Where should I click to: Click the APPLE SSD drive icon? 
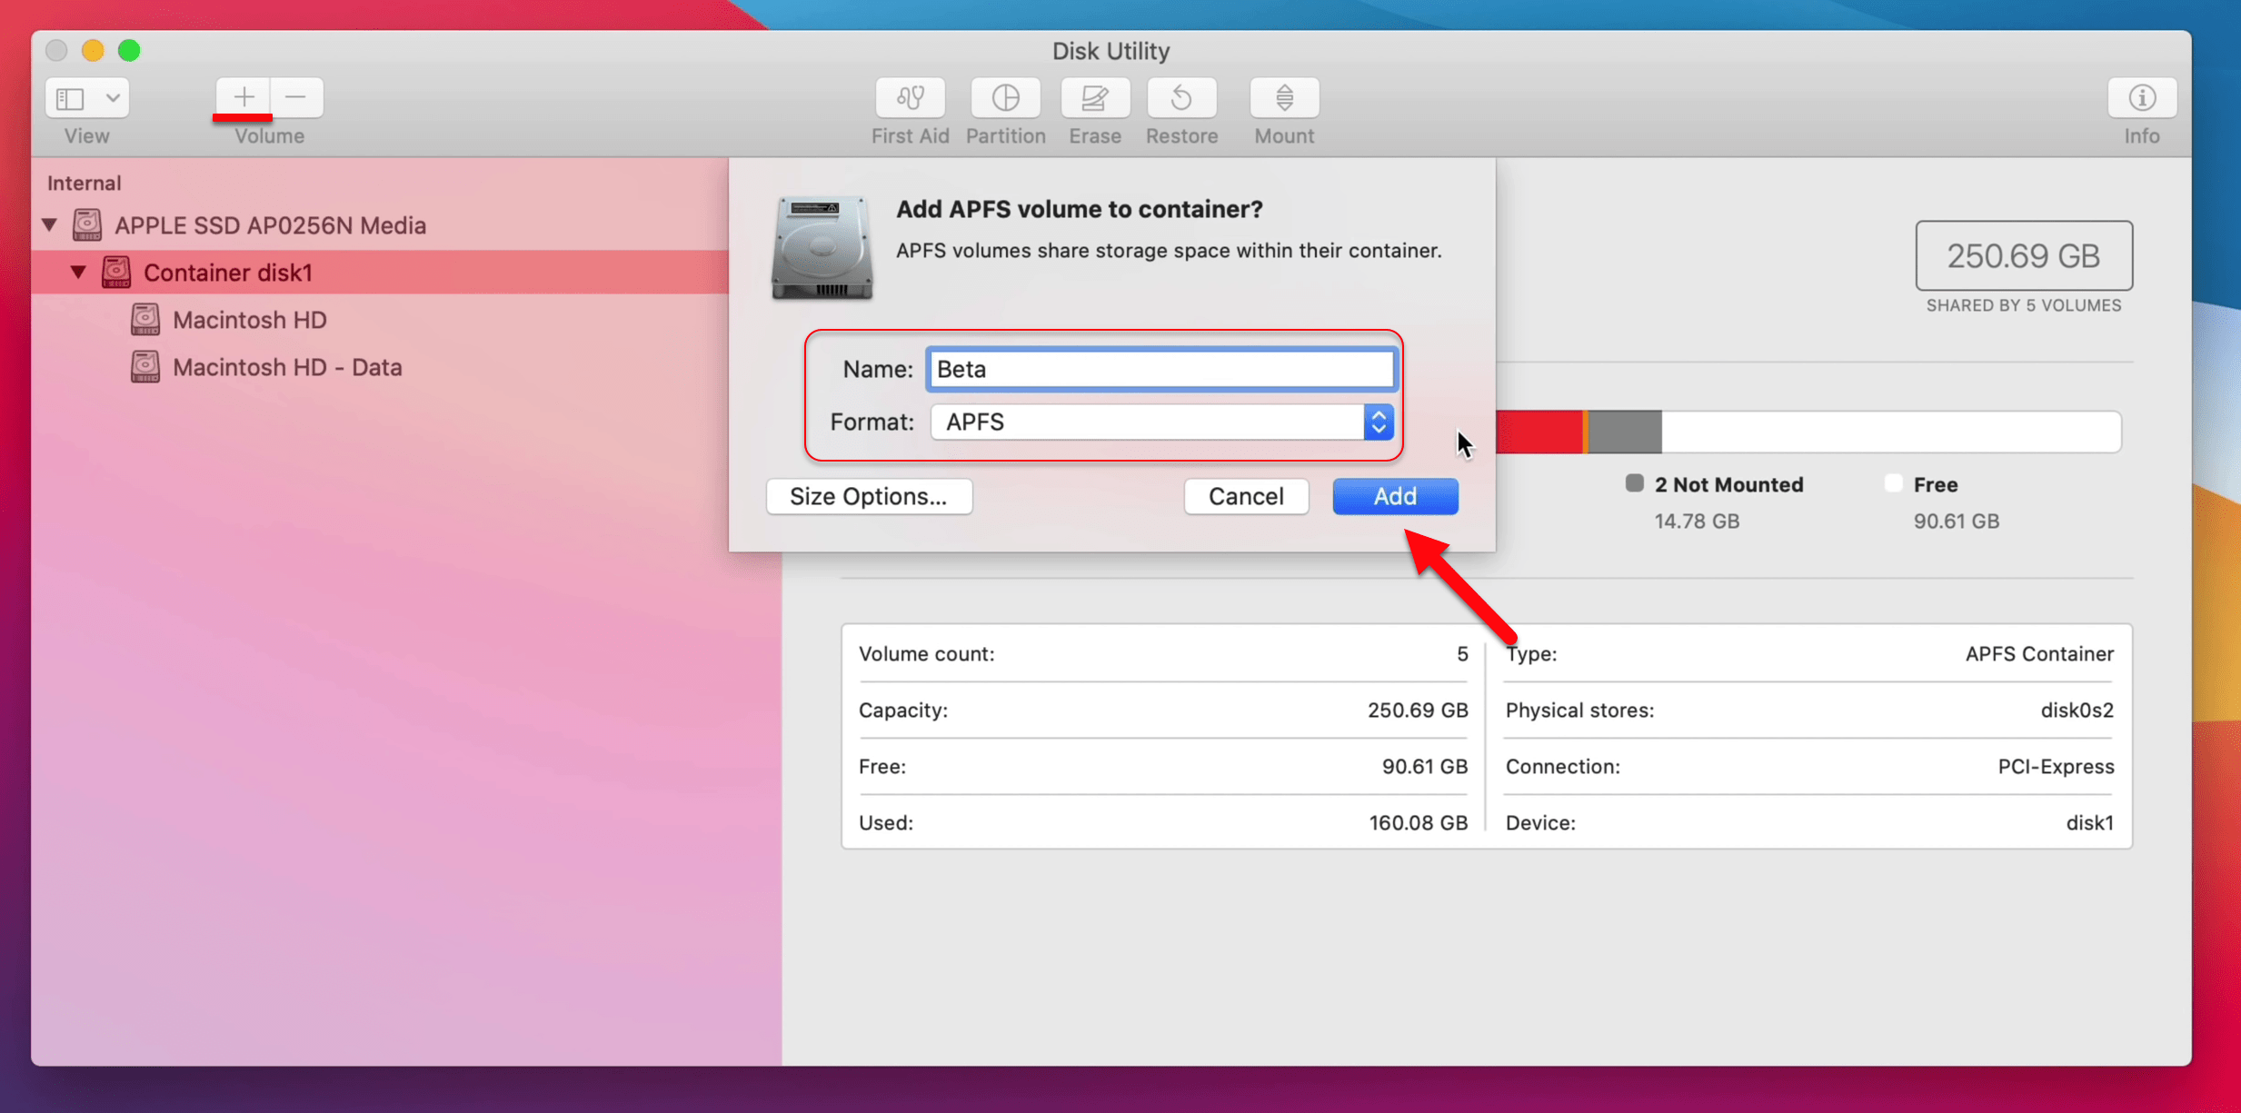[87, 224]
